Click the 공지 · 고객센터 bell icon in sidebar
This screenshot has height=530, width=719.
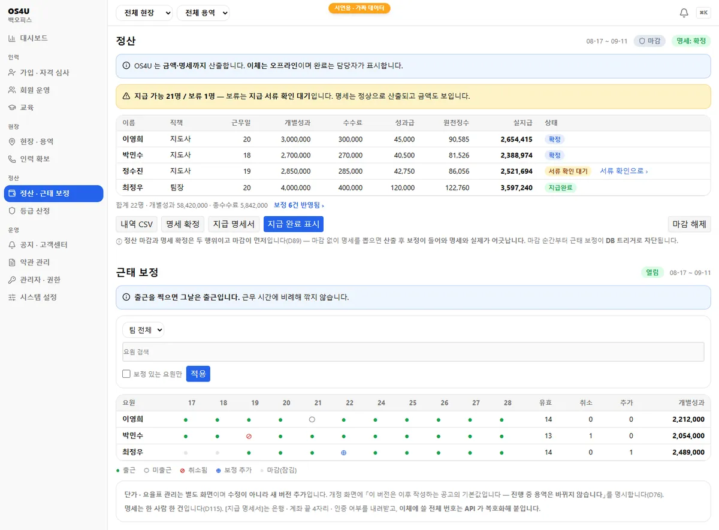[12, 245]
